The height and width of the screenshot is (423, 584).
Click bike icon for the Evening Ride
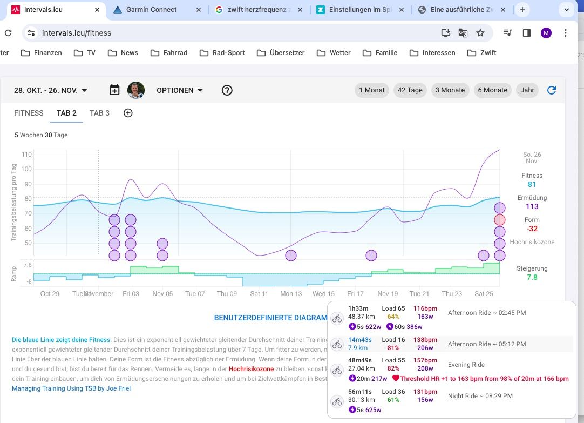(x=337, y=370)
